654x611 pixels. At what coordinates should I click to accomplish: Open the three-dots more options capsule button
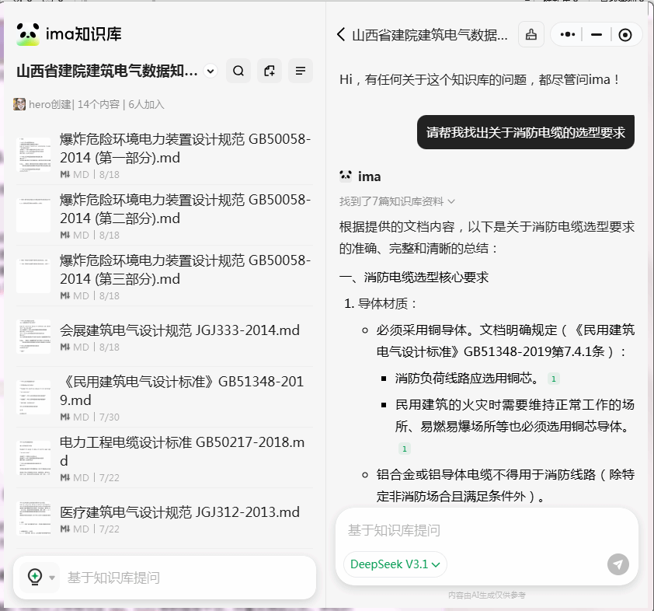(x=568, y=34)
